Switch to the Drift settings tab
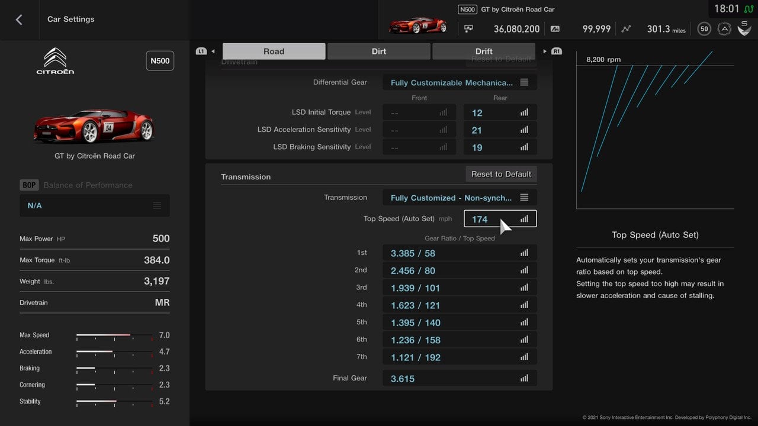This screenshot has height=426, width=758. [484, 51]
